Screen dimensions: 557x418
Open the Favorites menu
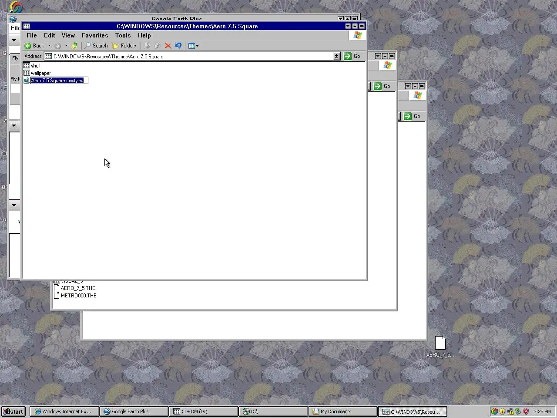tap(95, 35)
